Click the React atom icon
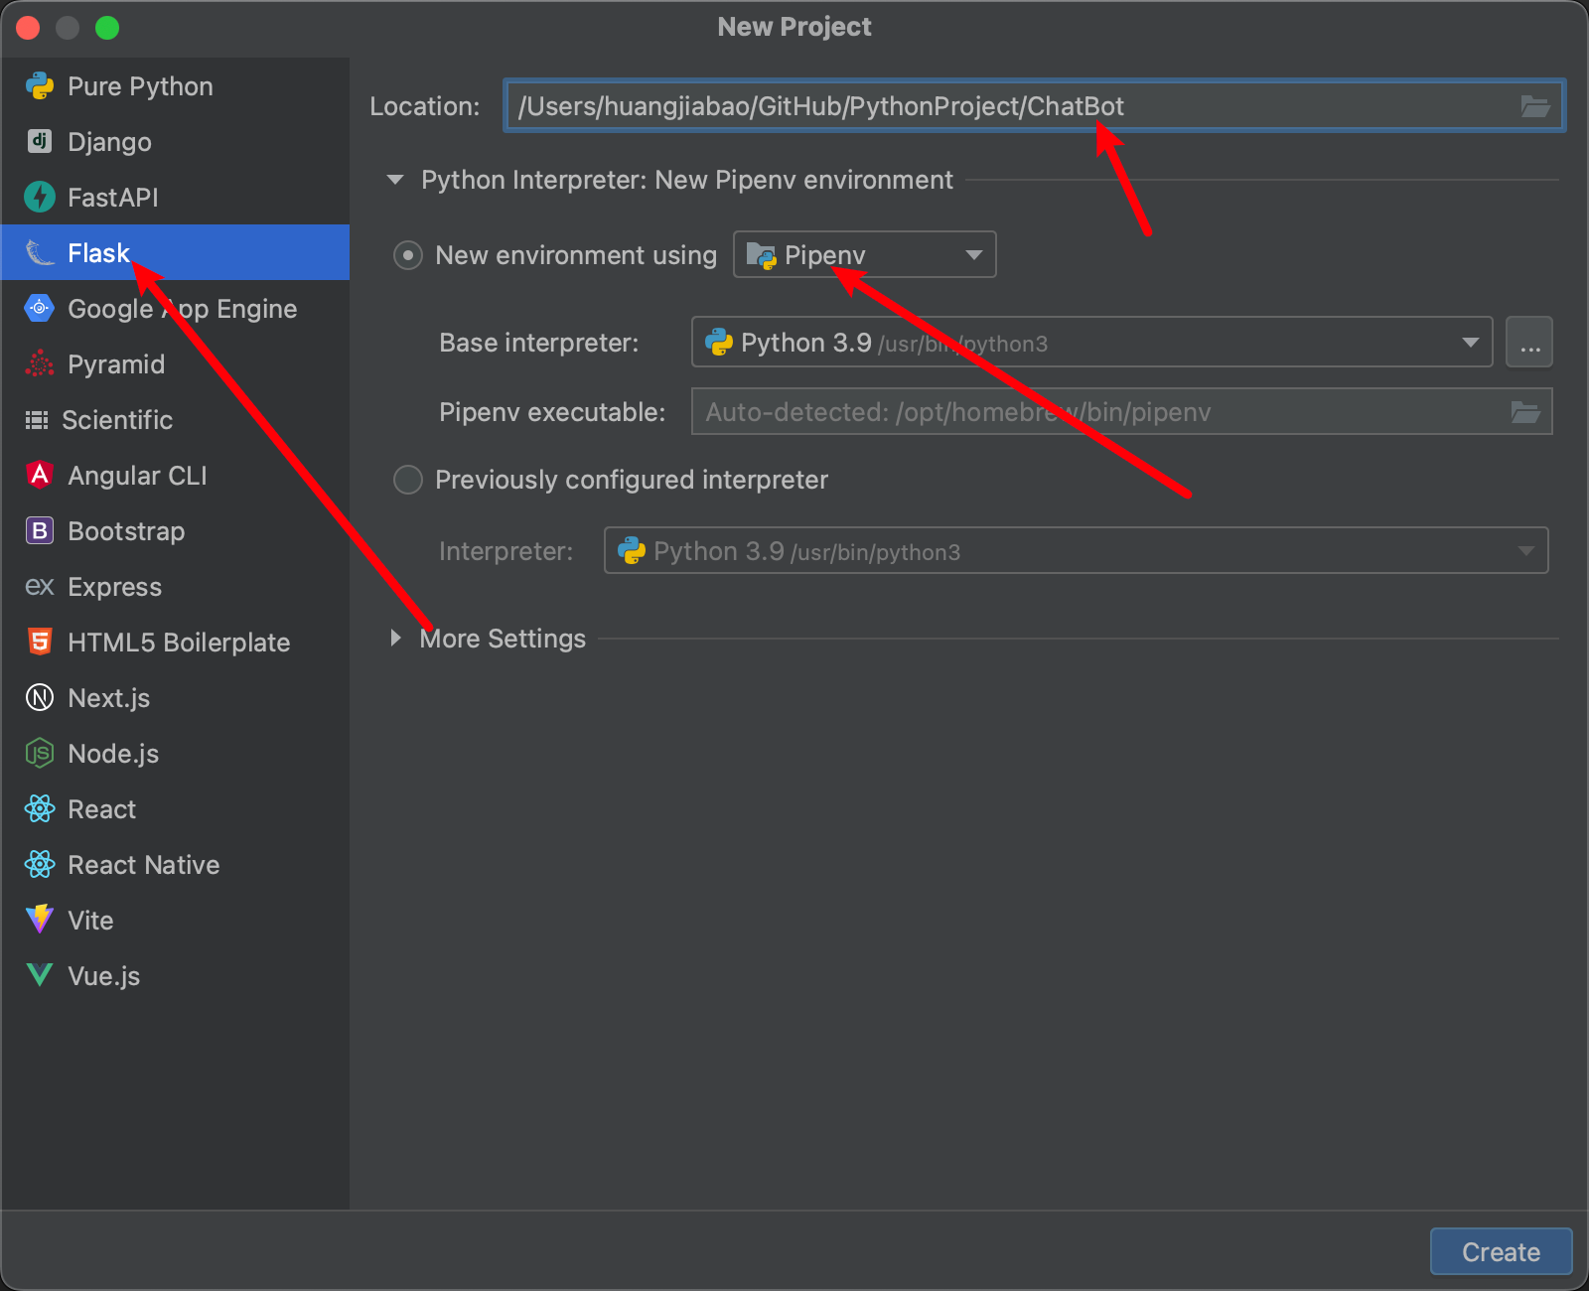The image size is (1589, 1291). click(40, 809)
